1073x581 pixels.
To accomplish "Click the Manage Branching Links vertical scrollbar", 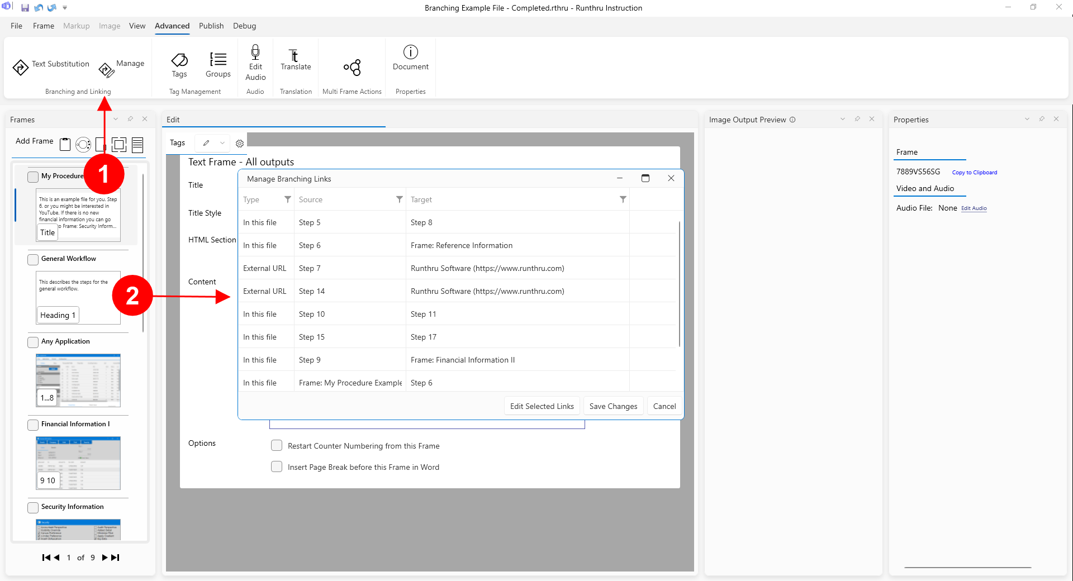I will pos(679,284).
